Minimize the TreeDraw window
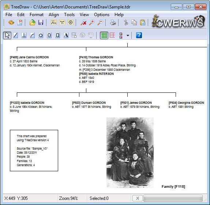 tap(176, 7)
